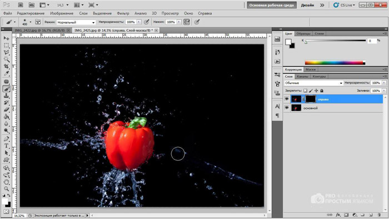The height and width of the screenshot is (219, 389).
Task: Select the Rectangular Marquee tool
Action: coord(7,46)
